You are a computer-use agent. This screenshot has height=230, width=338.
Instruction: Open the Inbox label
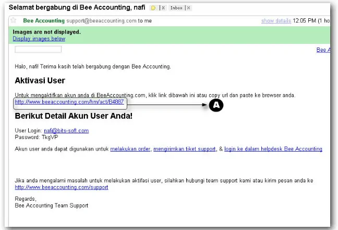(176, 8)
